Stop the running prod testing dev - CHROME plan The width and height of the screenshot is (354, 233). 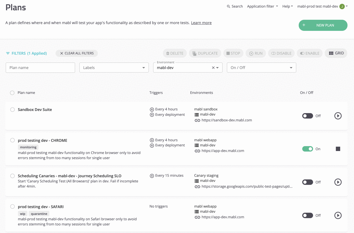pyautogui.click(x=338, y=149)
